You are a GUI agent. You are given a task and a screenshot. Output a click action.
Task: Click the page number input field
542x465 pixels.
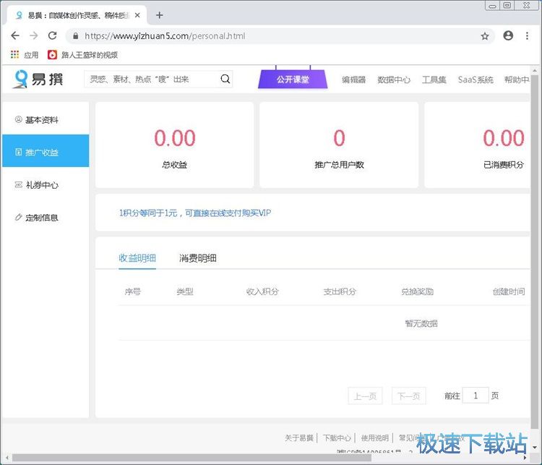(x=476, y=396)
